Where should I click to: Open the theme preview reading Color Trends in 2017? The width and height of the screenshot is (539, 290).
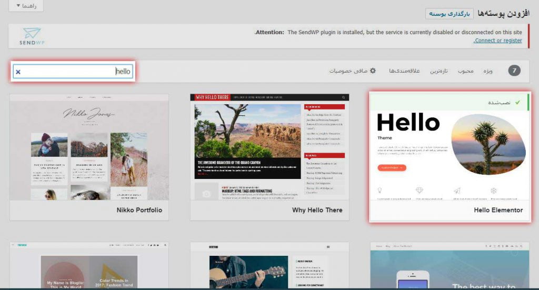(x=89, y=265)
